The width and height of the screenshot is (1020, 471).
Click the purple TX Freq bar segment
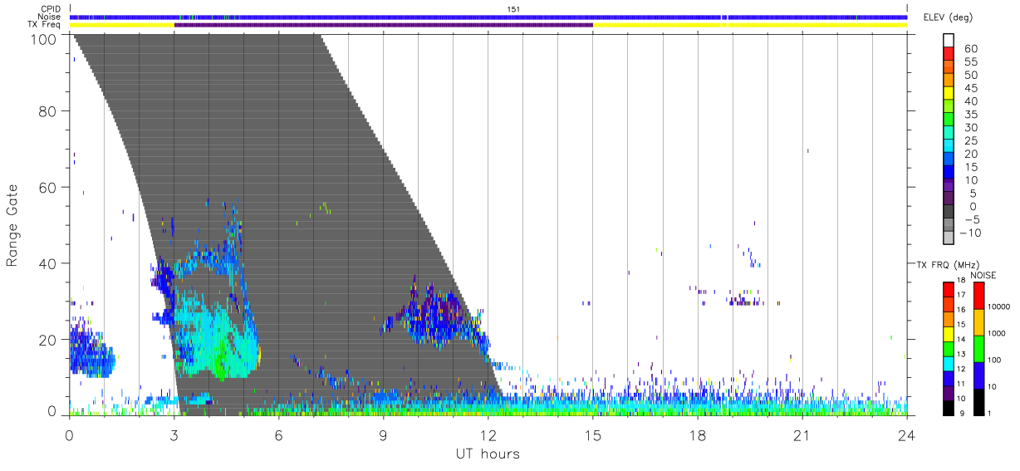tap(384, 25)
